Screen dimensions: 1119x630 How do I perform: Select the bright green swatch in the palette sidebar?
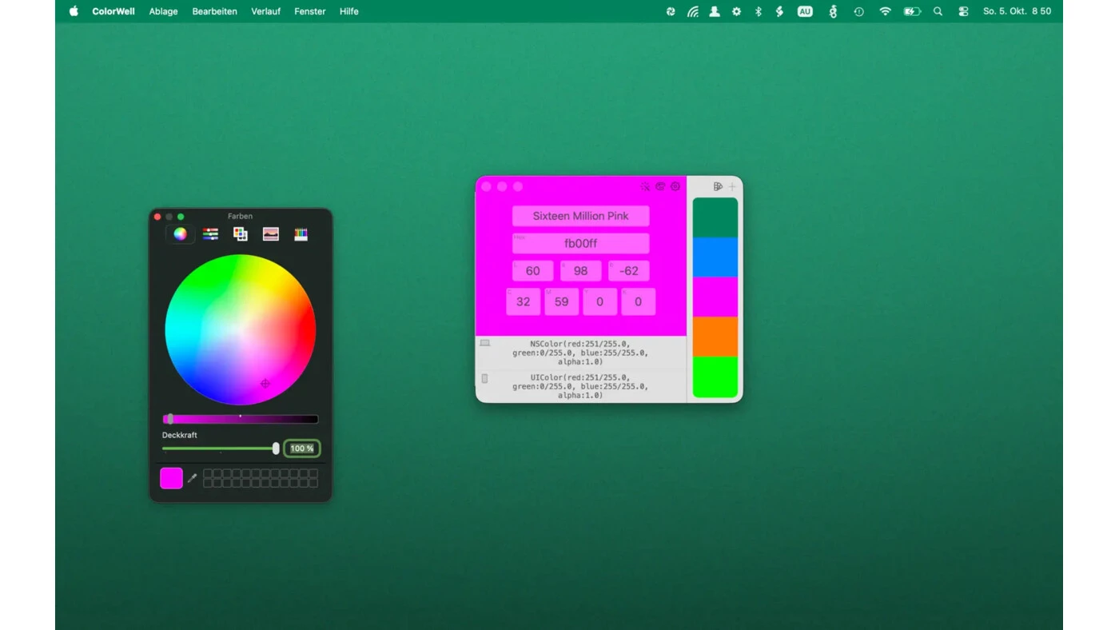715,377
